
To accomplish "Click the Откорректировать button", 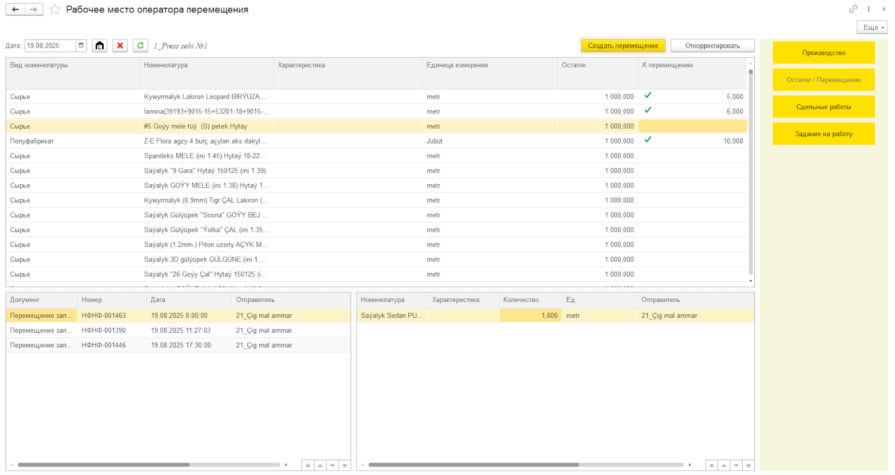I will point(712,46).
